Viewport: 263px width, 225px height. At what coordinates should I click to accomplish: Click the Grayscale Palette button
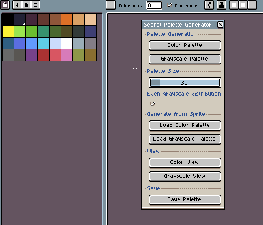185,59
